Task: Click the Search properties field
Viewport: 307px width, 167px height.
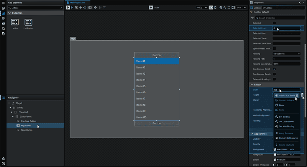Action: pos(280,18)
